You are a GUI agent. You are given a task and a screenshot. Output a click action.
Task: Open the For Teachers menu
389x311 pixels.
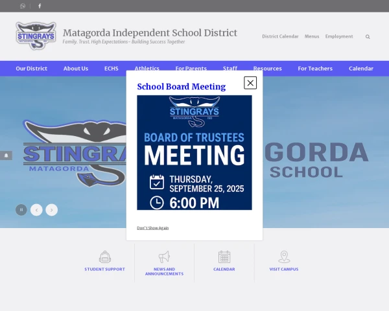click(315, 69)
